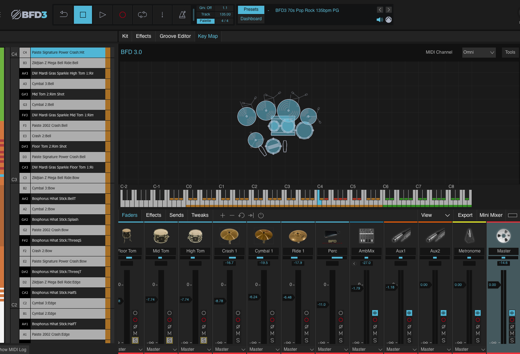
Task: Stop playback with the square stop button
Action: (x=83, y=14)
